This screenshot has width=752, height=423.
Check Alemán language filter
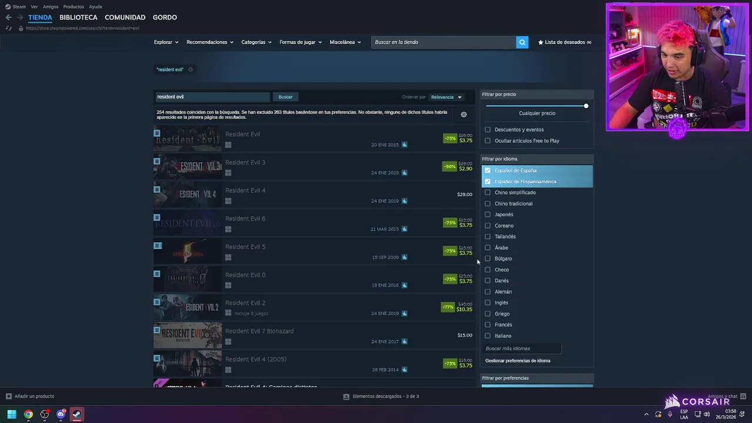[488, 291]
